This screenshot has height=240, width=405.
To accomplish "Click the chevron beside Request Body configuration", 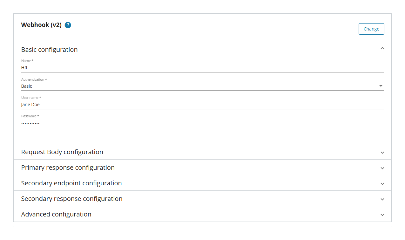I will click(382, 152).
